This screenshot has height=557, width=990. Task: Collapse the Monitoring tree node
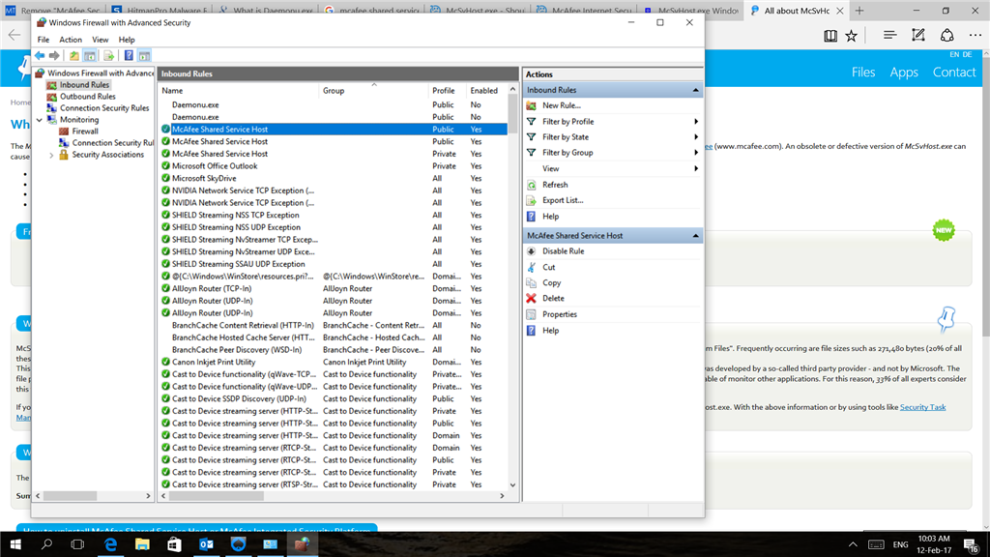pos(40,120)
